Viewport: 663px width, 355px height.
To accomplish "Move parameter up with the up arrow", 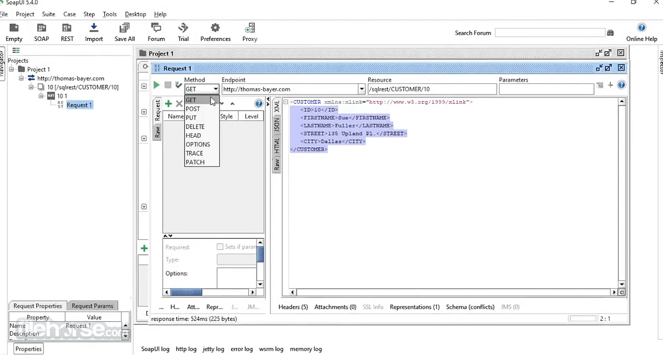I will point(232,104).
